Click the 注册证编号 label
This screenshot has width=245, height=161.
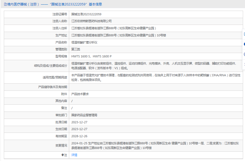coord(60,14)
